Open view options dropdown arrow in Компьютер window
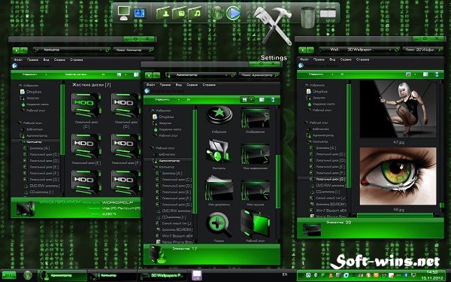This screenshot has height=282, width=451. click(126, 74)
